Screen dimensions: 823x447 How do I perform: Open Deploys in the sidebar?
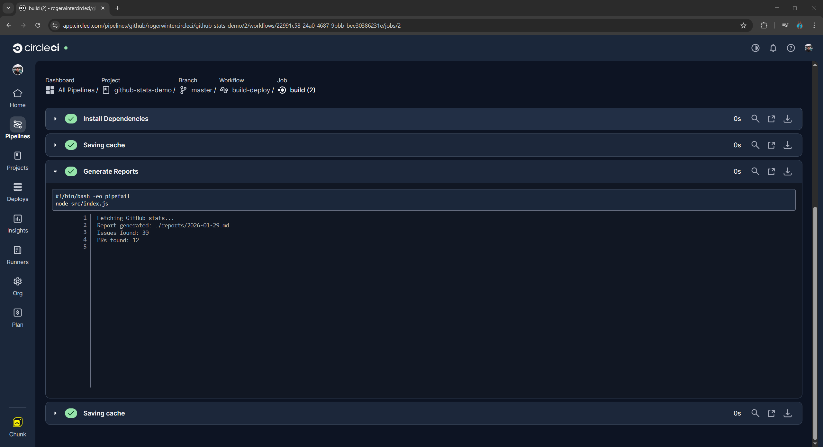(x=18, y=192)
